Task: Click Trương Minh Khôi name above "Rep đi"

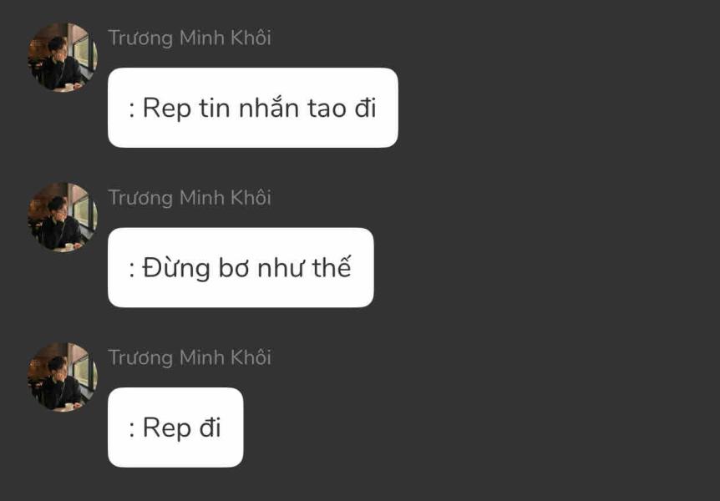Action: pos(190,357)
